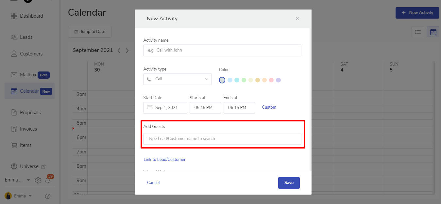Save the new activity

click(289, 183)
